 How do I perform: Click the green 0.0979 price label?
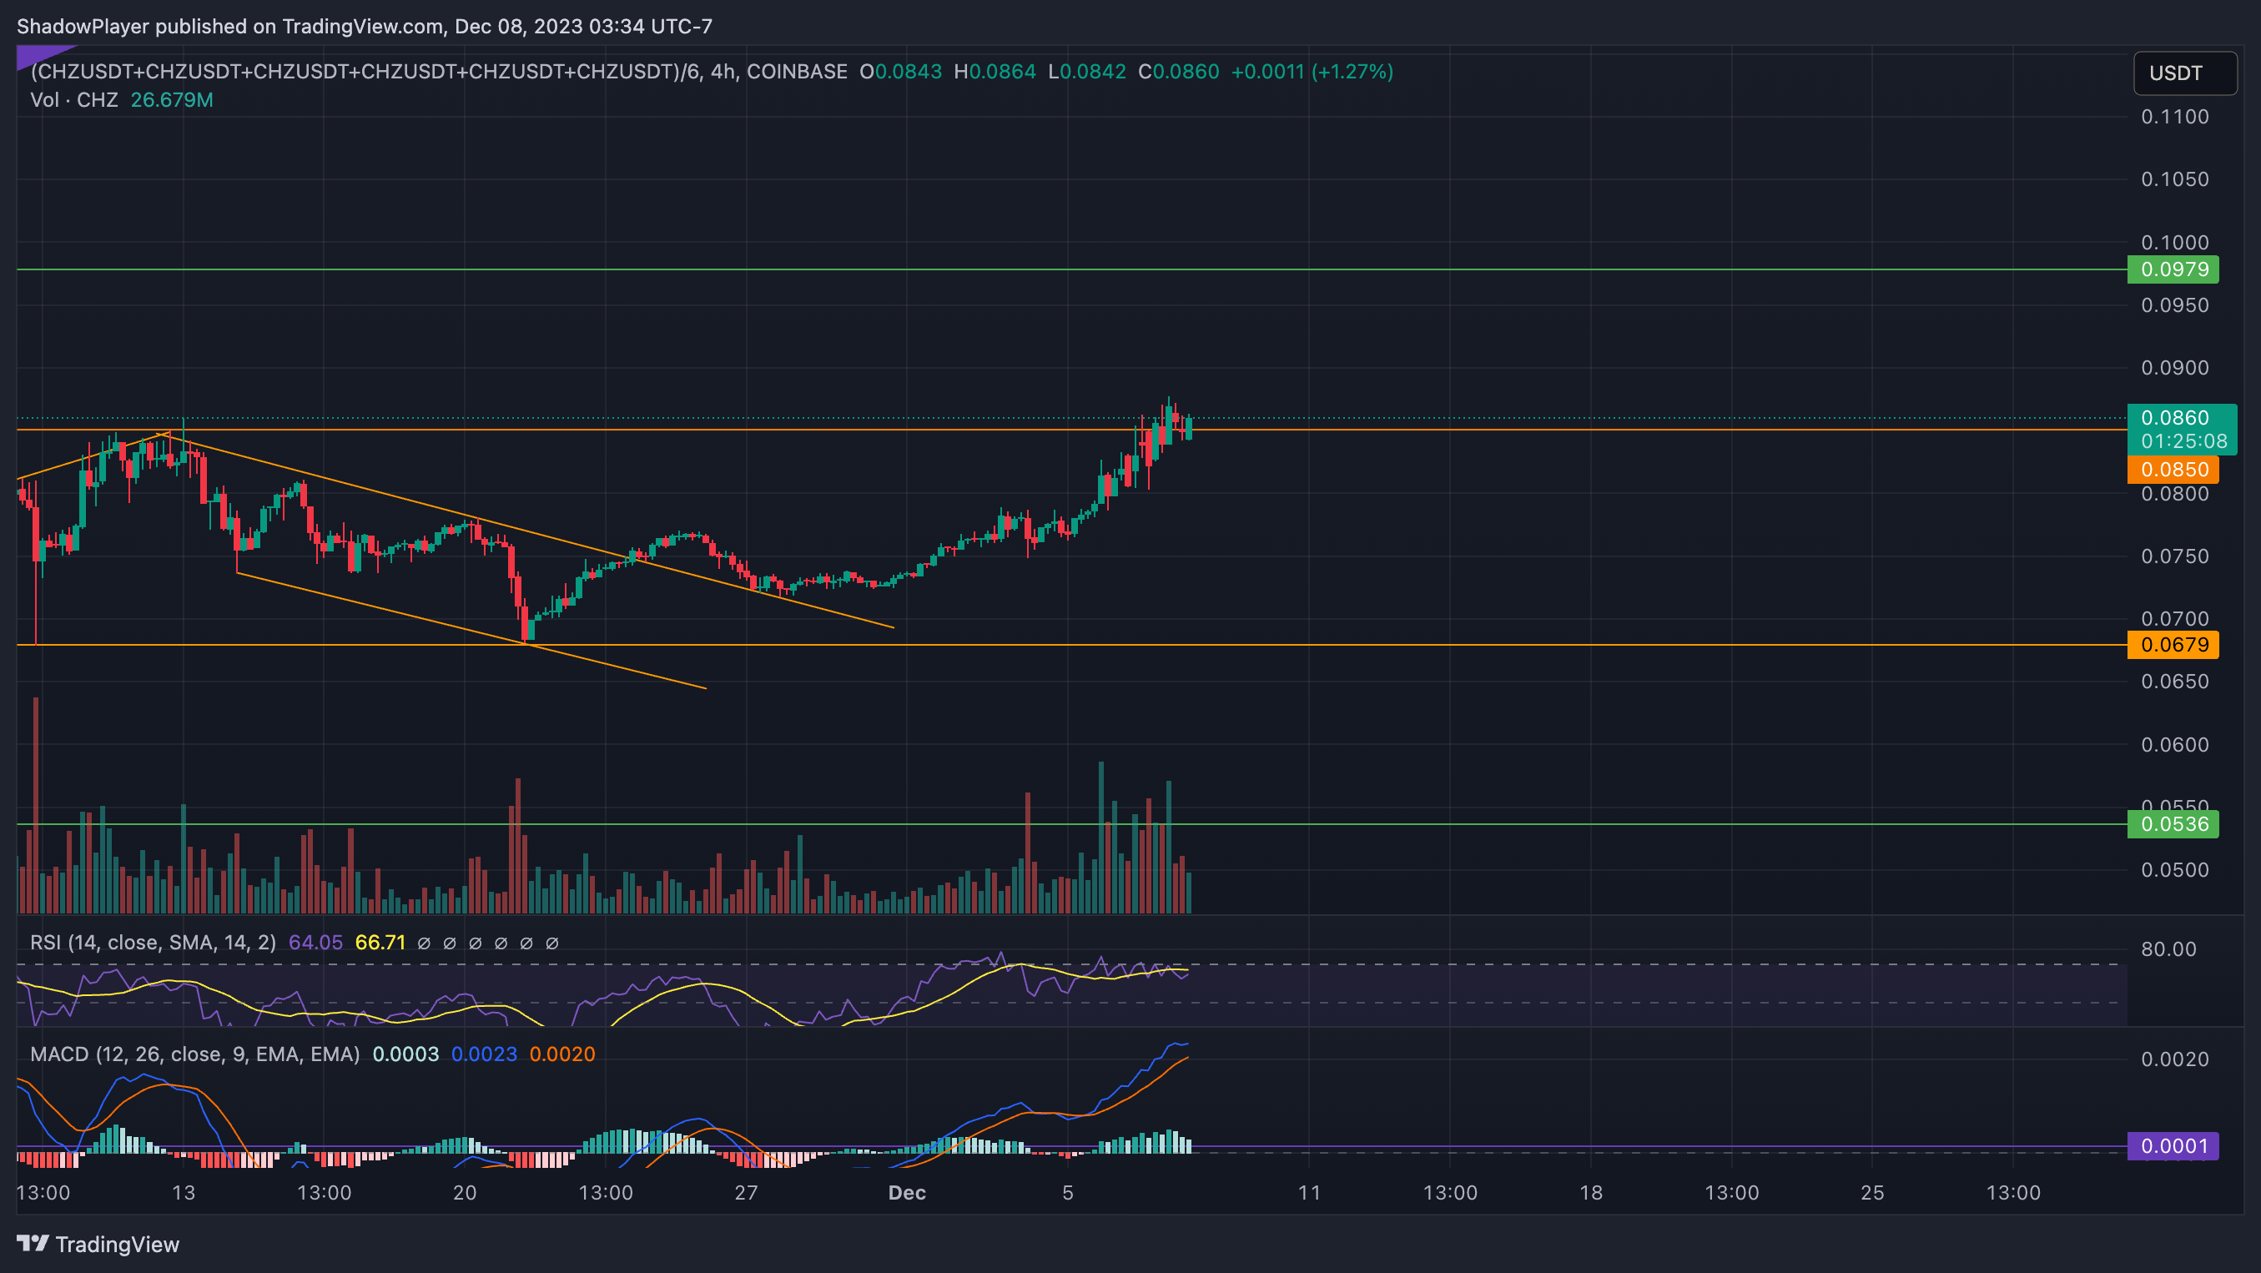pyautogui.click(x=2173, y=269)
